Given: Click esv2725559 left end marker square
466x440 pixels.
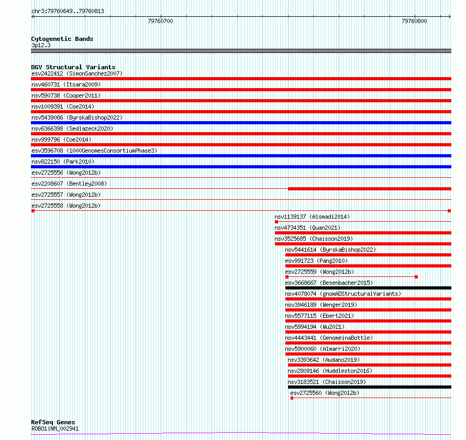Looking at the screenshot, I should (287, 277).
